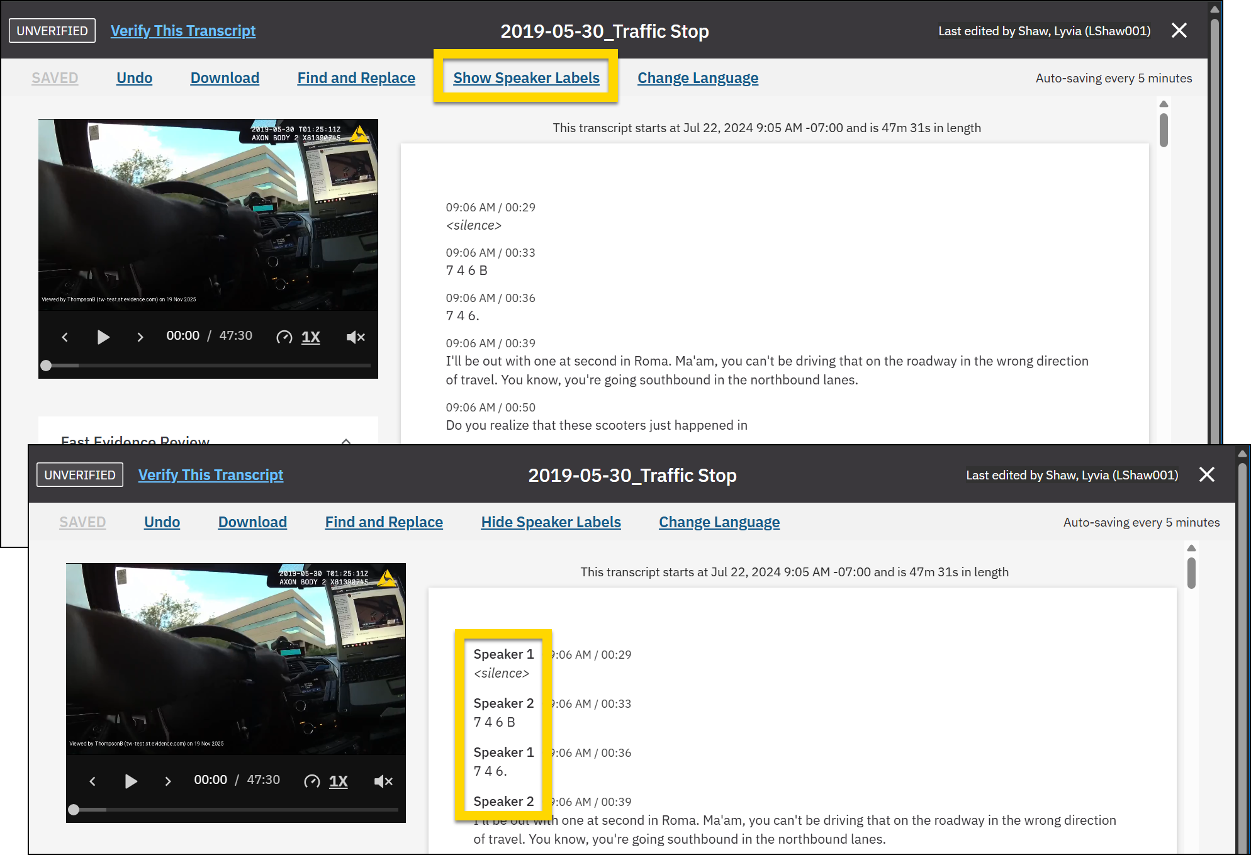Click Verify This Transcript link at top
This screenshot has height=855, width=1251.
pos(182,31)
